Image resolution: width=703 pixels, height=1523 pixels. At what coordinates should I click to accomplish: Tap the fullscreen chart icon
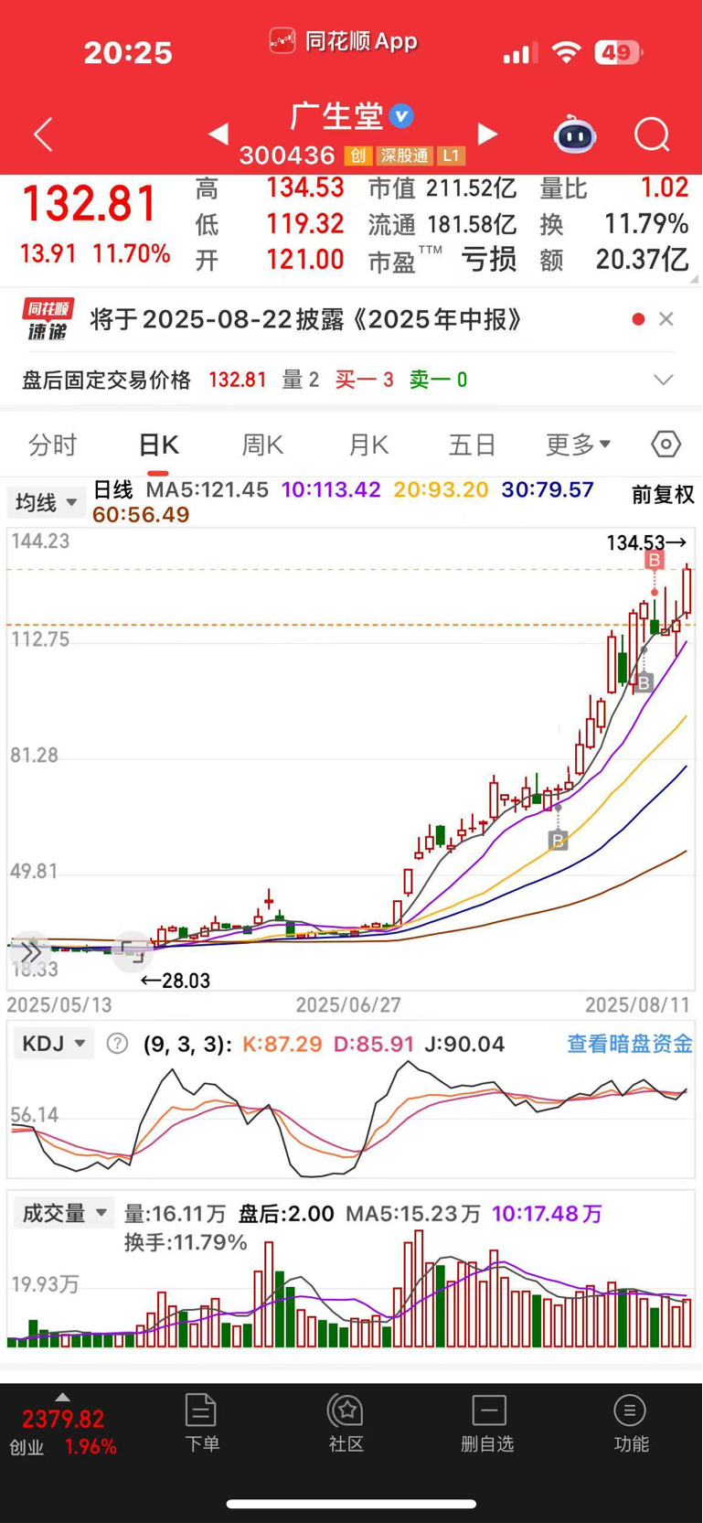click(133, 952)
